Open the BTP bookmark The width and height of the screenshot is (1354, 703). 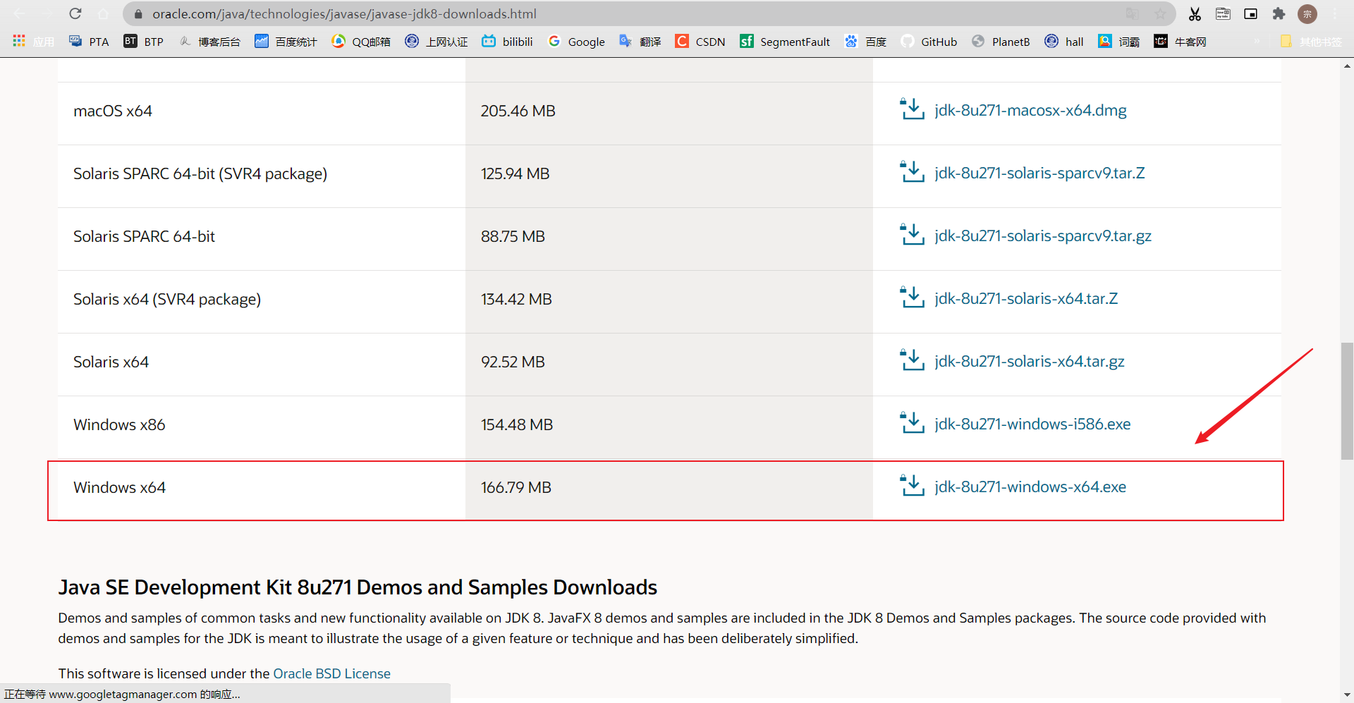coord(144,42)
